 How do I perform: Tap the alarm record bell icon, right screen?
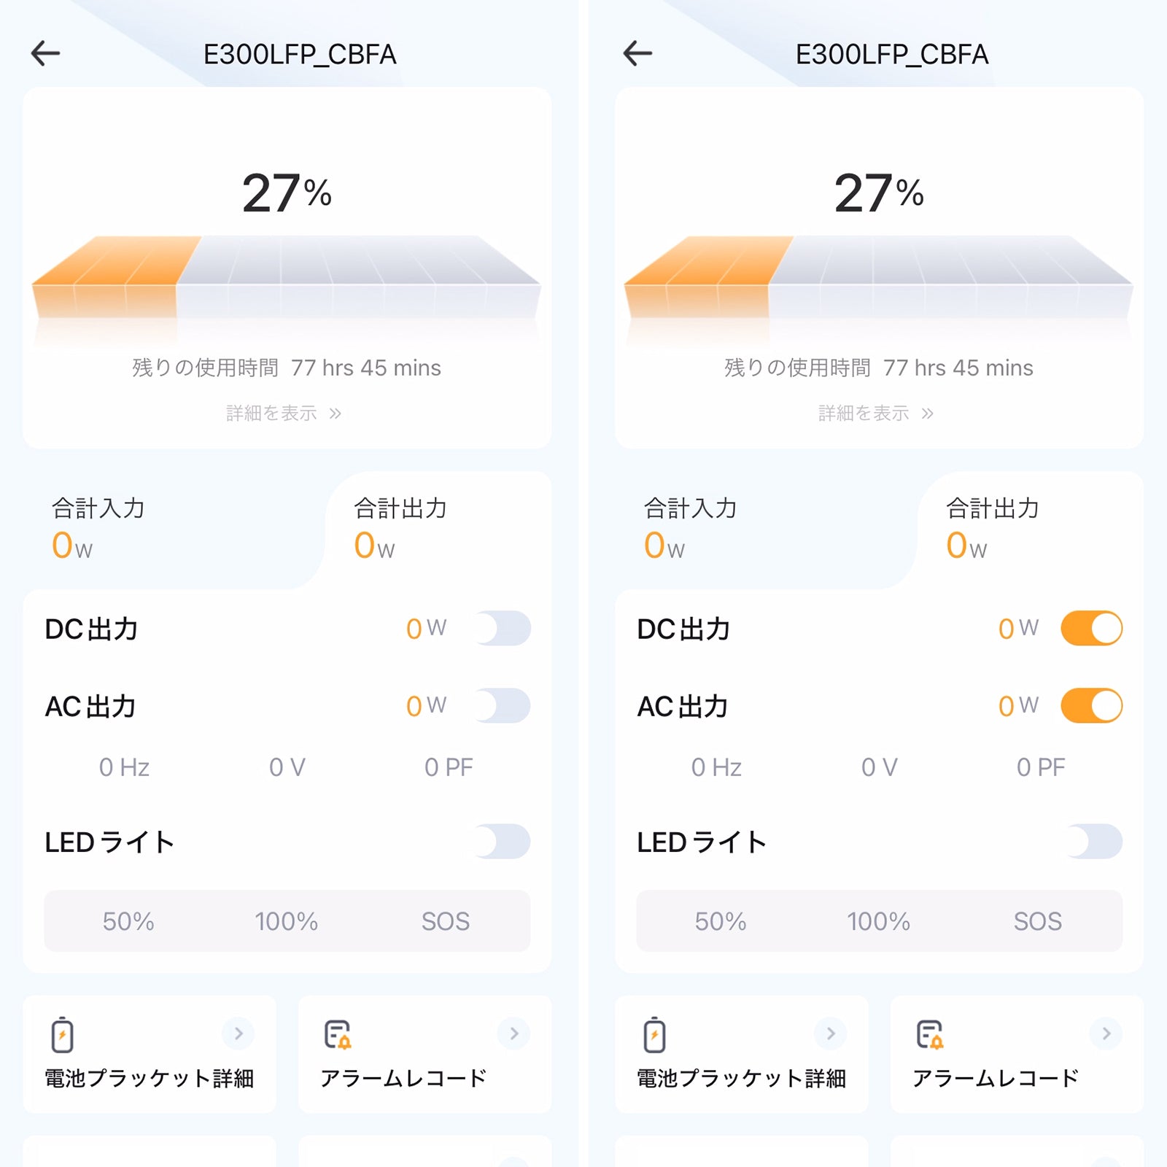point(930,1034)
